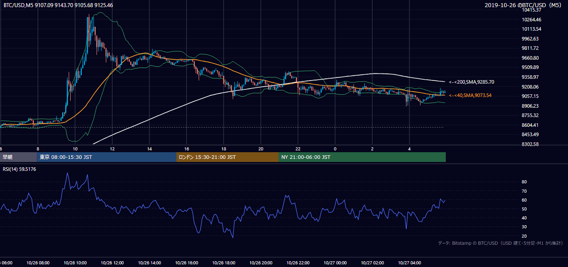568x267 pixels.
Task: Click price axis label 10113.54
Action: pyautogui.click(x=532, y=29)
